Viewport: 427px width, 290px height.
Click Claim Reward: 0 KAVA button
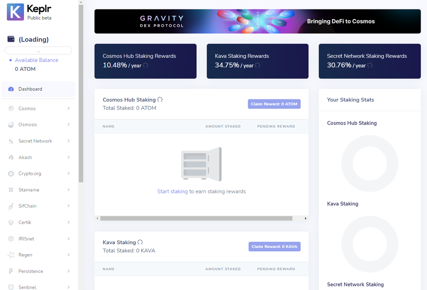point(274,246)
